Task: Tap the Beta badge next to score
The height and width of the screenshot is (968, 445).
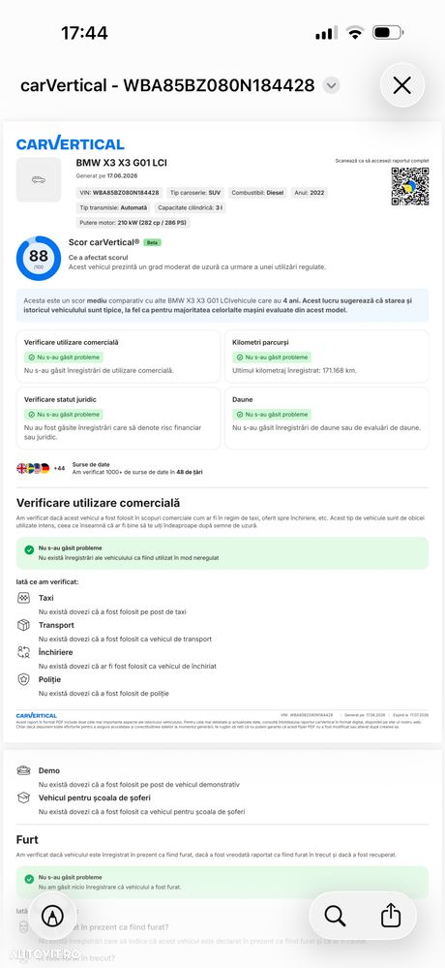Action: [x=152, y=242]
